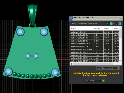
Task: Click the Metal Weights flask icon
Action: (71, 18)
